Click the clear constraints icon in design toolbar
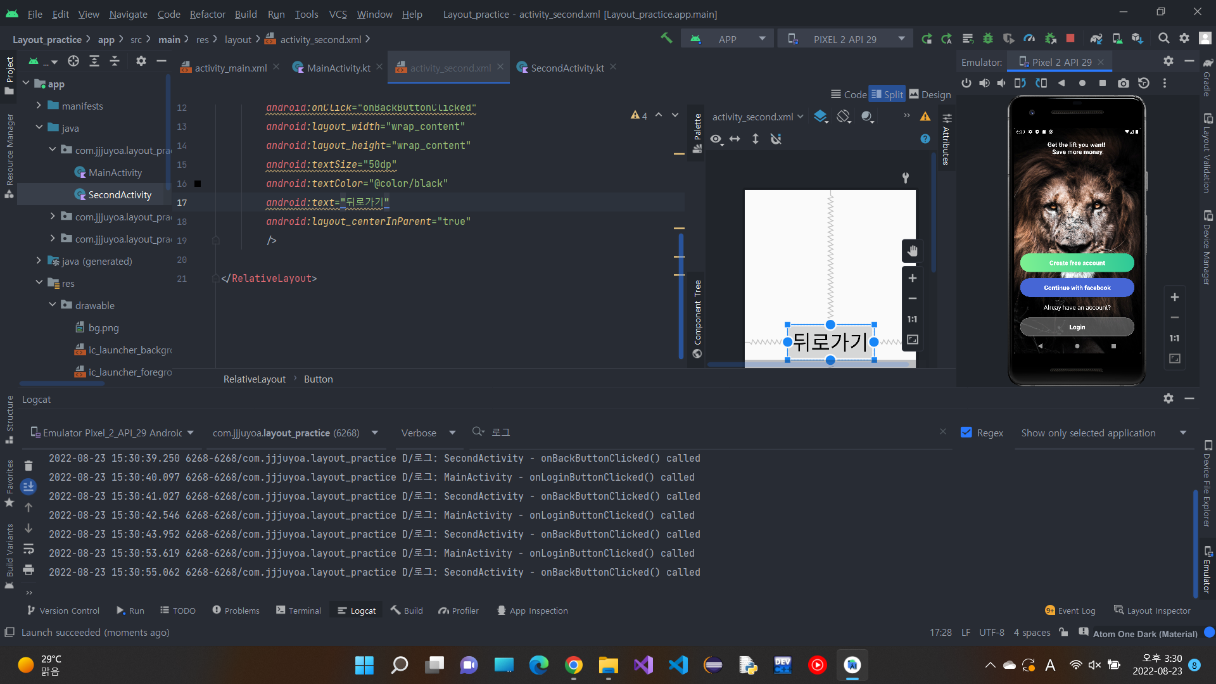 pyautogui.click(x=776, y=139)
